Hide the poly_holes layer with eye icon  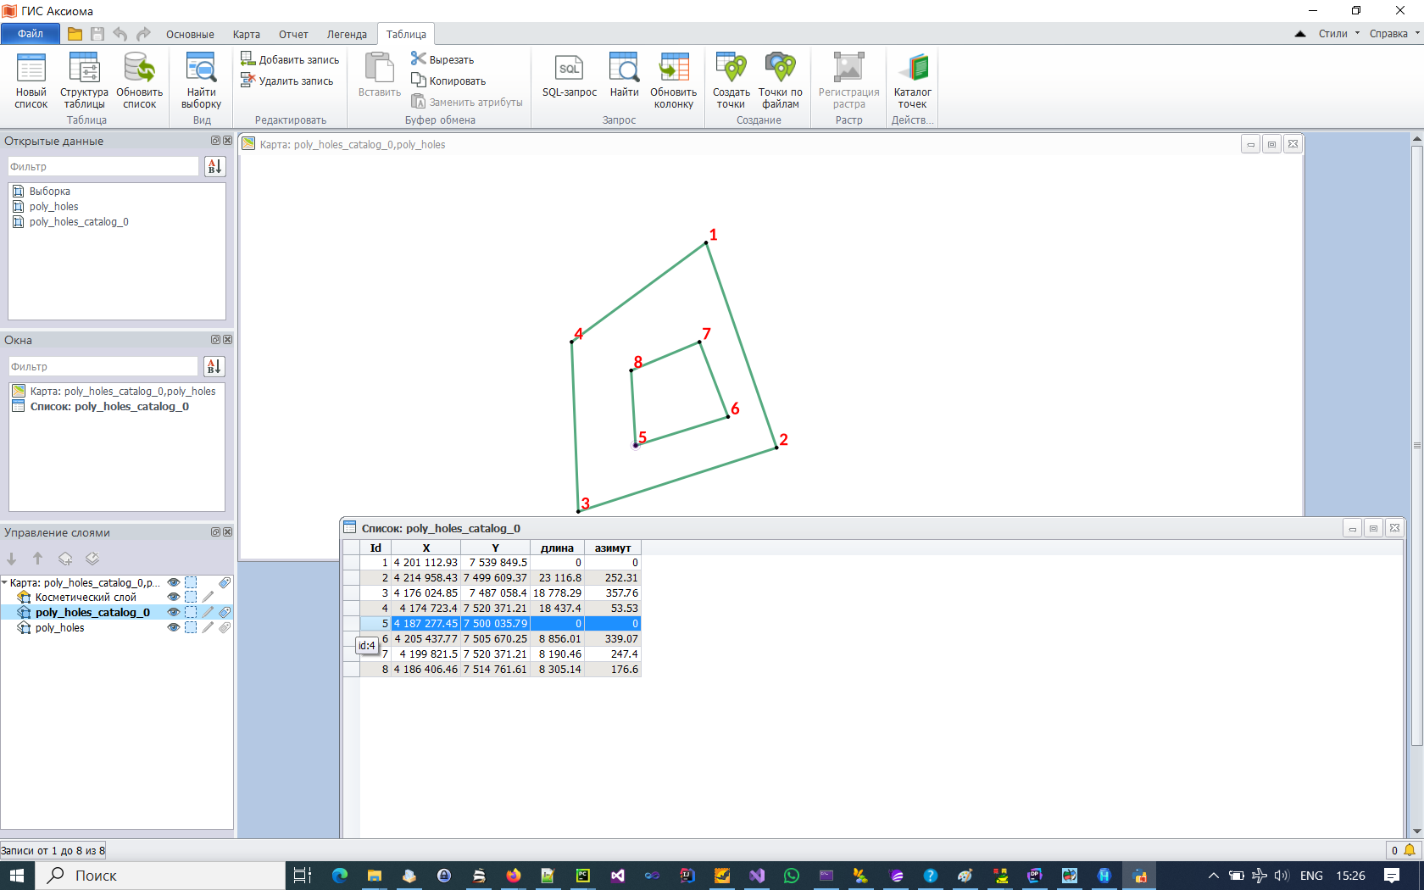174,628
